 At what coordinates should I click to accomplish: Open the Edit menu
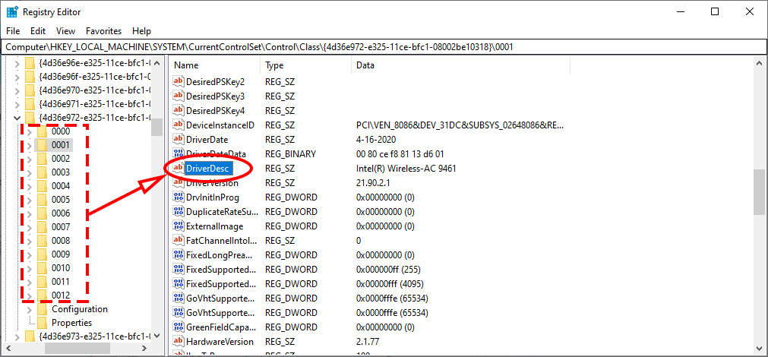[38, 31]
